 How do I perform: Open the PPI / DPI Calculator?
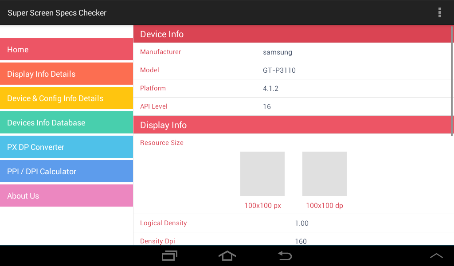point(67,172)
